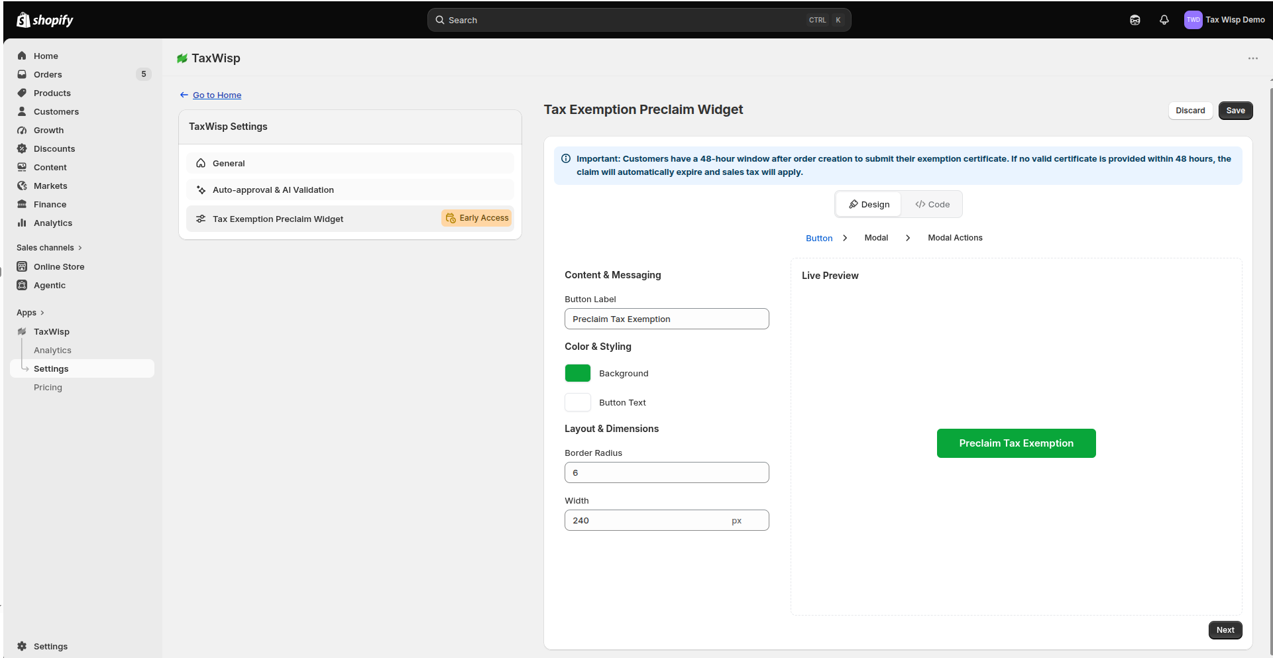Screen dimensions: 1273x658
Task: Click the TaxWisp leaf icon in sidebar
Action: pyautogui.click(x=22, y=331)
